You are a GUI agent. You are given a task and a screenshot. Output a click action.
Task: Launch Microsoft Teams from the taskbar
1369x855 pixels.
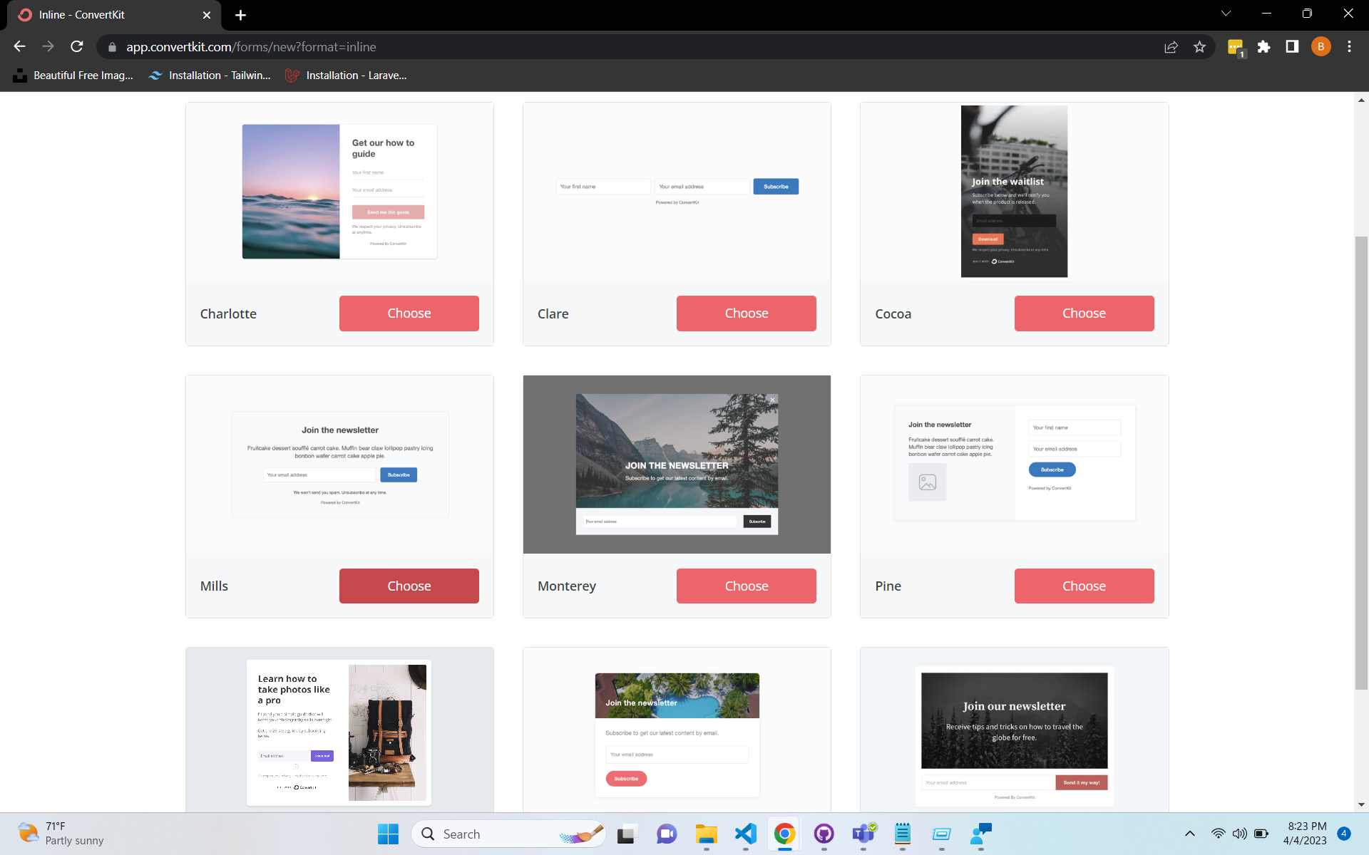pos(863,834)
